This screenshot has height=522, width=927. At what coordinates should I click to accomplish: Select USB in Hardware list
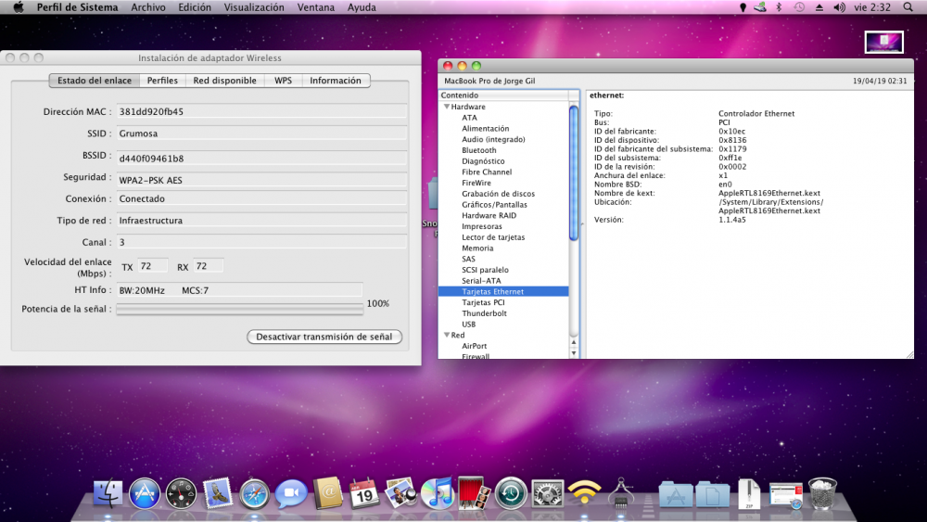coord(468,324)
